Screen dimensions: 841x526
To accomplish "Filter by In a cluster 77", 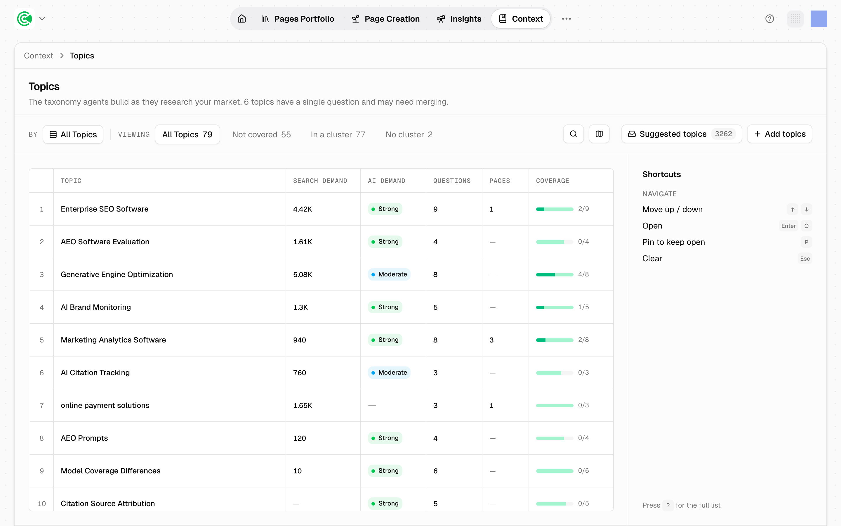I will point(338,135).
